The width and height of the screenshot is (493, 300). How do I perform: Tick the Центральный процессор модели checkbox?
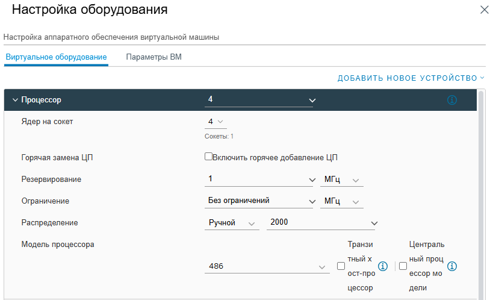[403, 266]
